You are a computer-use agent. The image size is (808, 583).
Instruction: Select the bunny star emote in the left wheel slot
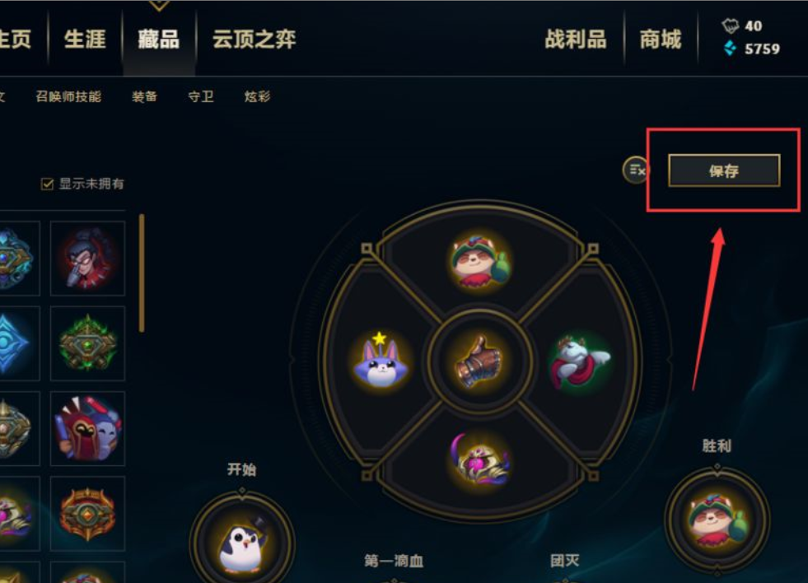pyautogui.click(x=381, y=360)
